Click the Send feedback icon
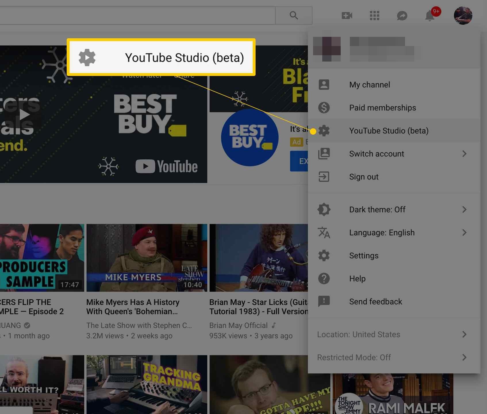The height and width of the screenshot is (414, 487). coord(324,302)
